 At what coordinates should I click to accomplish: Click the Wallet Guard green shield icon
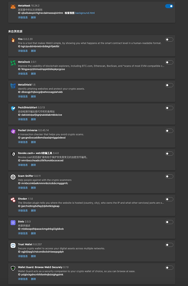tap(13, 268)
